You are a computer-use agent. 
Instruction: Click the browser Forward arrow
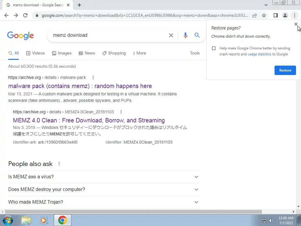pyautogui.click(x=16, y=15)
